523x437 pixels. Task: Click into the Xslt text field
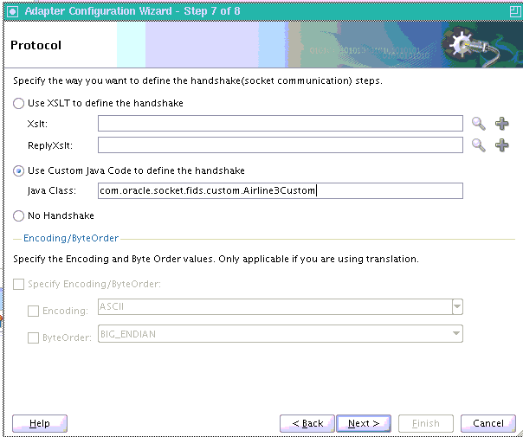click(x=281, y=124)
